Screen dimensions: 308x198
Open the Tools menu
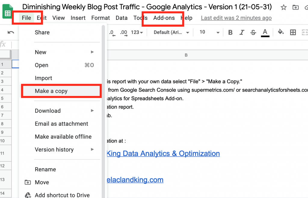coord(140,18)
